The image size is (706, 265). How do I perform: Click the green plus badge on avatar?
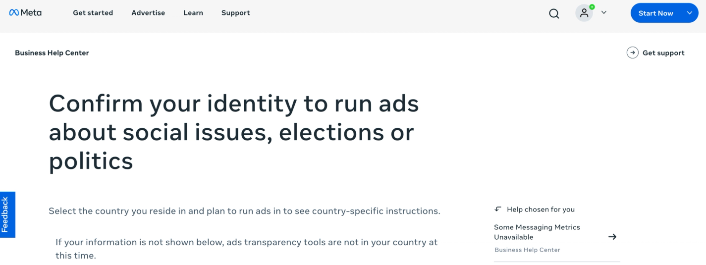[592, 7]
